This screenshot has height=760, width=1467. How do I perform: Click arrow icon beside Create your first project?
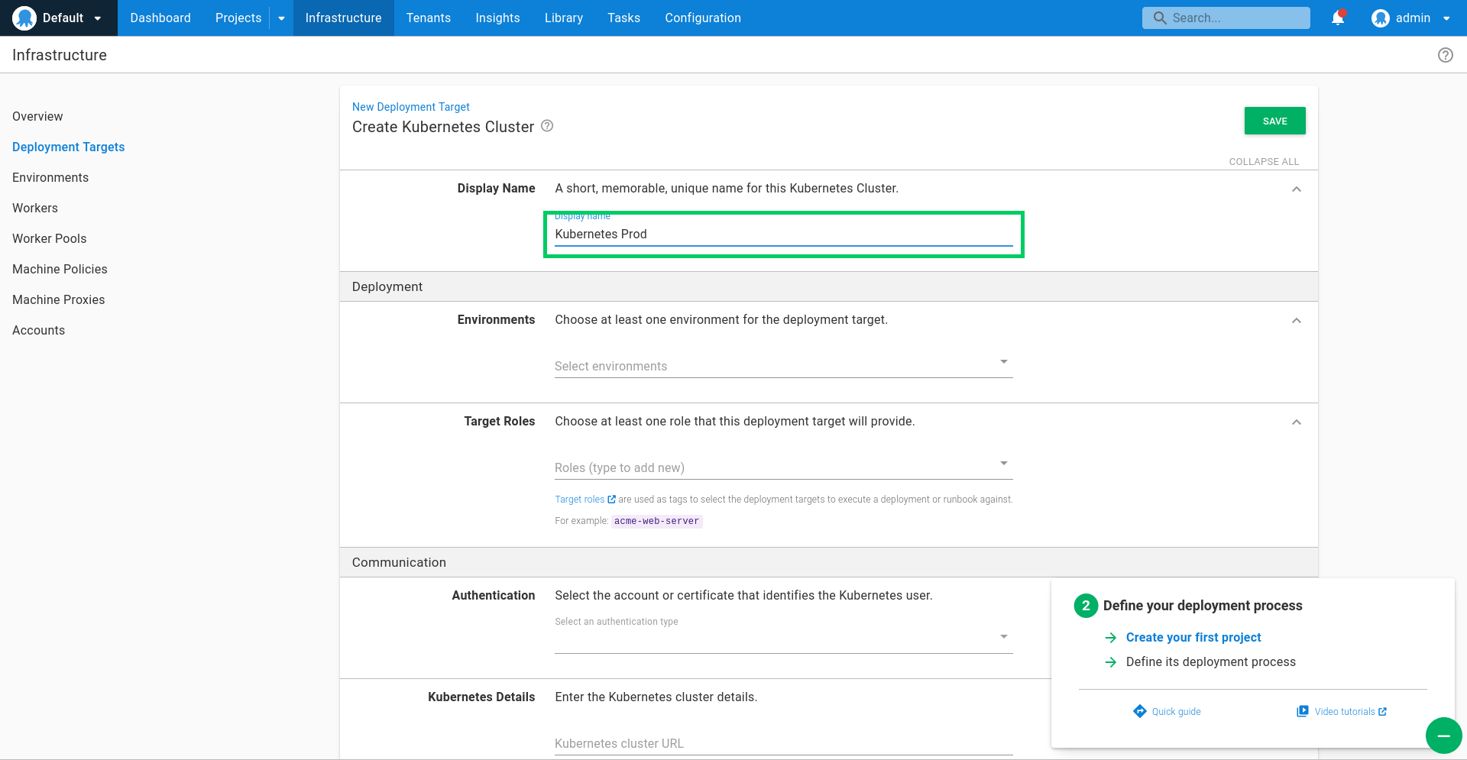click(x=1111, y=638)
